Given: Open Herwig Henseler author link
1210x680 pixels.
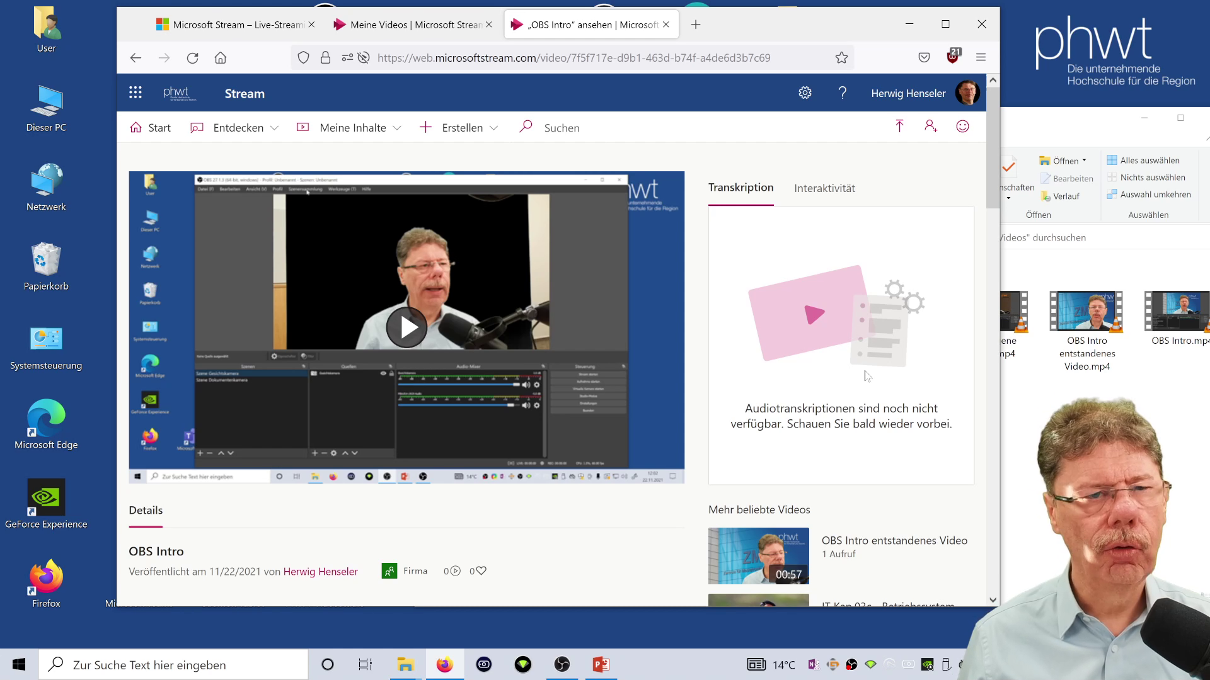Looking at the screenshot, I should coord(320,572).
